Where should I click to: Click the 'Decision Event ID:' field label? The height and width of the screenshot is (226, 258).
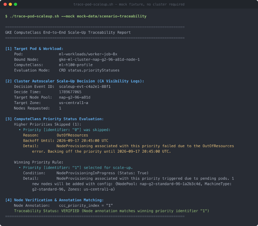point(34,87)
